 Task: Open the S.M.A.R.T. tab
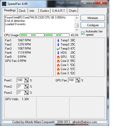pos(59,11)
